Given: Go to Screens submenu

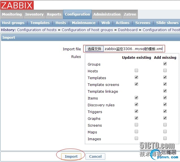Looking at the screenshot, I should point(143,23).
